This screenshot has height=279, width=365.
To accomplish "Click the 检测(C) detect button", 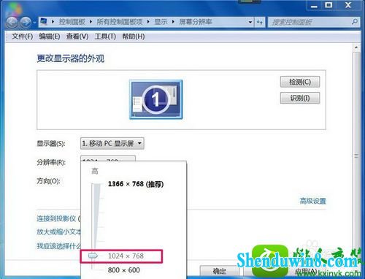I will point(300,82).
